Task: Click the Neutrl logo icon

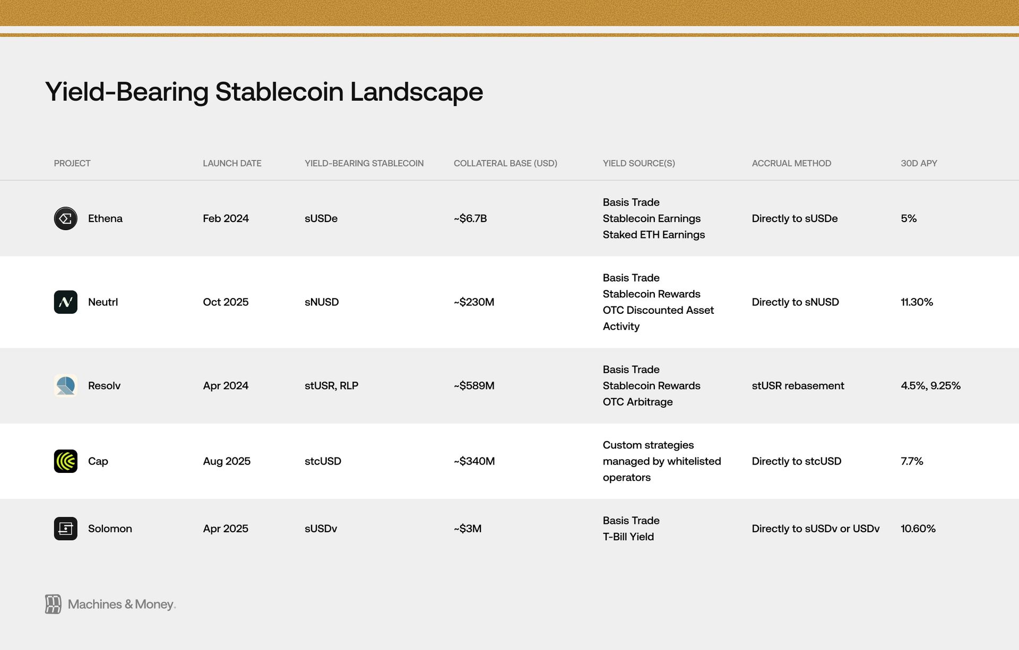Action: 65,302
